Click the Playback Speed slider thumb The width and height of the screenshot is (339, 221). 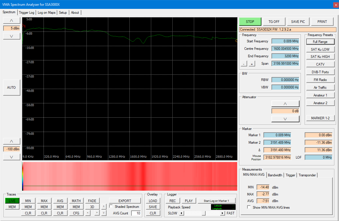(x=204, y=213)
